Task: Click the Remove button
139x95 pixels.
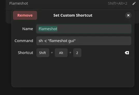Action: pos(25,15)
